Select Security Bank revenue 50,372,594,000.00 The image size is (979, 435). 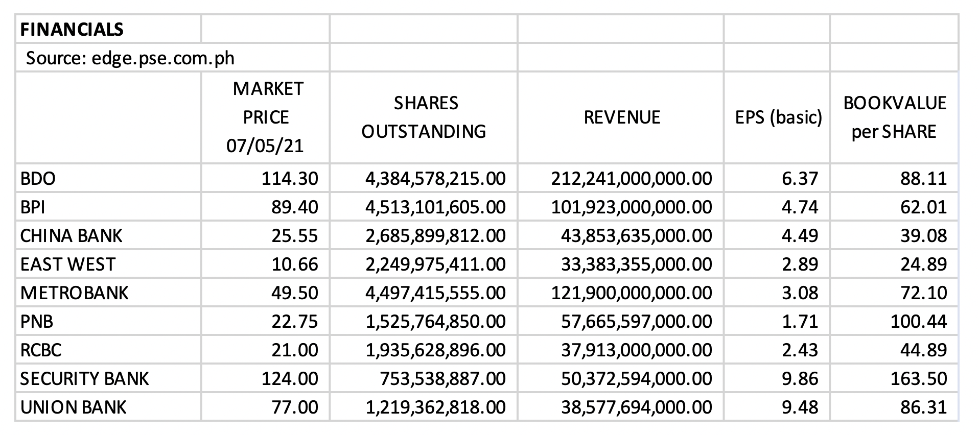621,378
